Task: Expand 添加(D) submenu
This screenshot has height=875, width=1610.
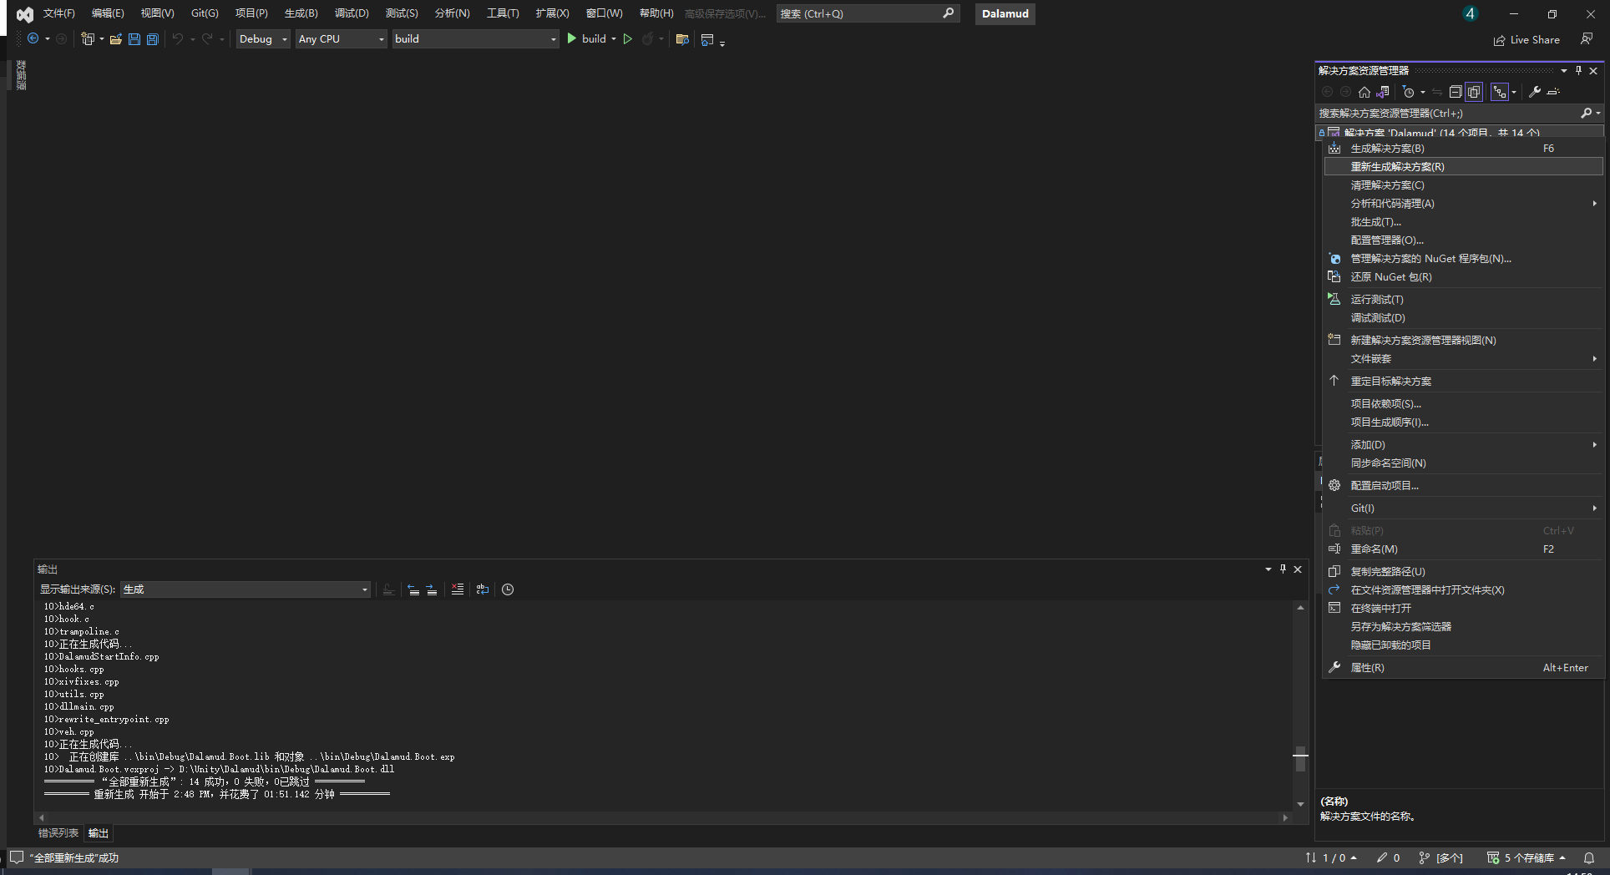Action: 1463,445
